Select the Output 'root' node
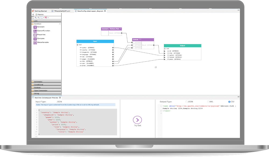Image resolution: width=269 pixels, height=160 pixels. [167, 49]
